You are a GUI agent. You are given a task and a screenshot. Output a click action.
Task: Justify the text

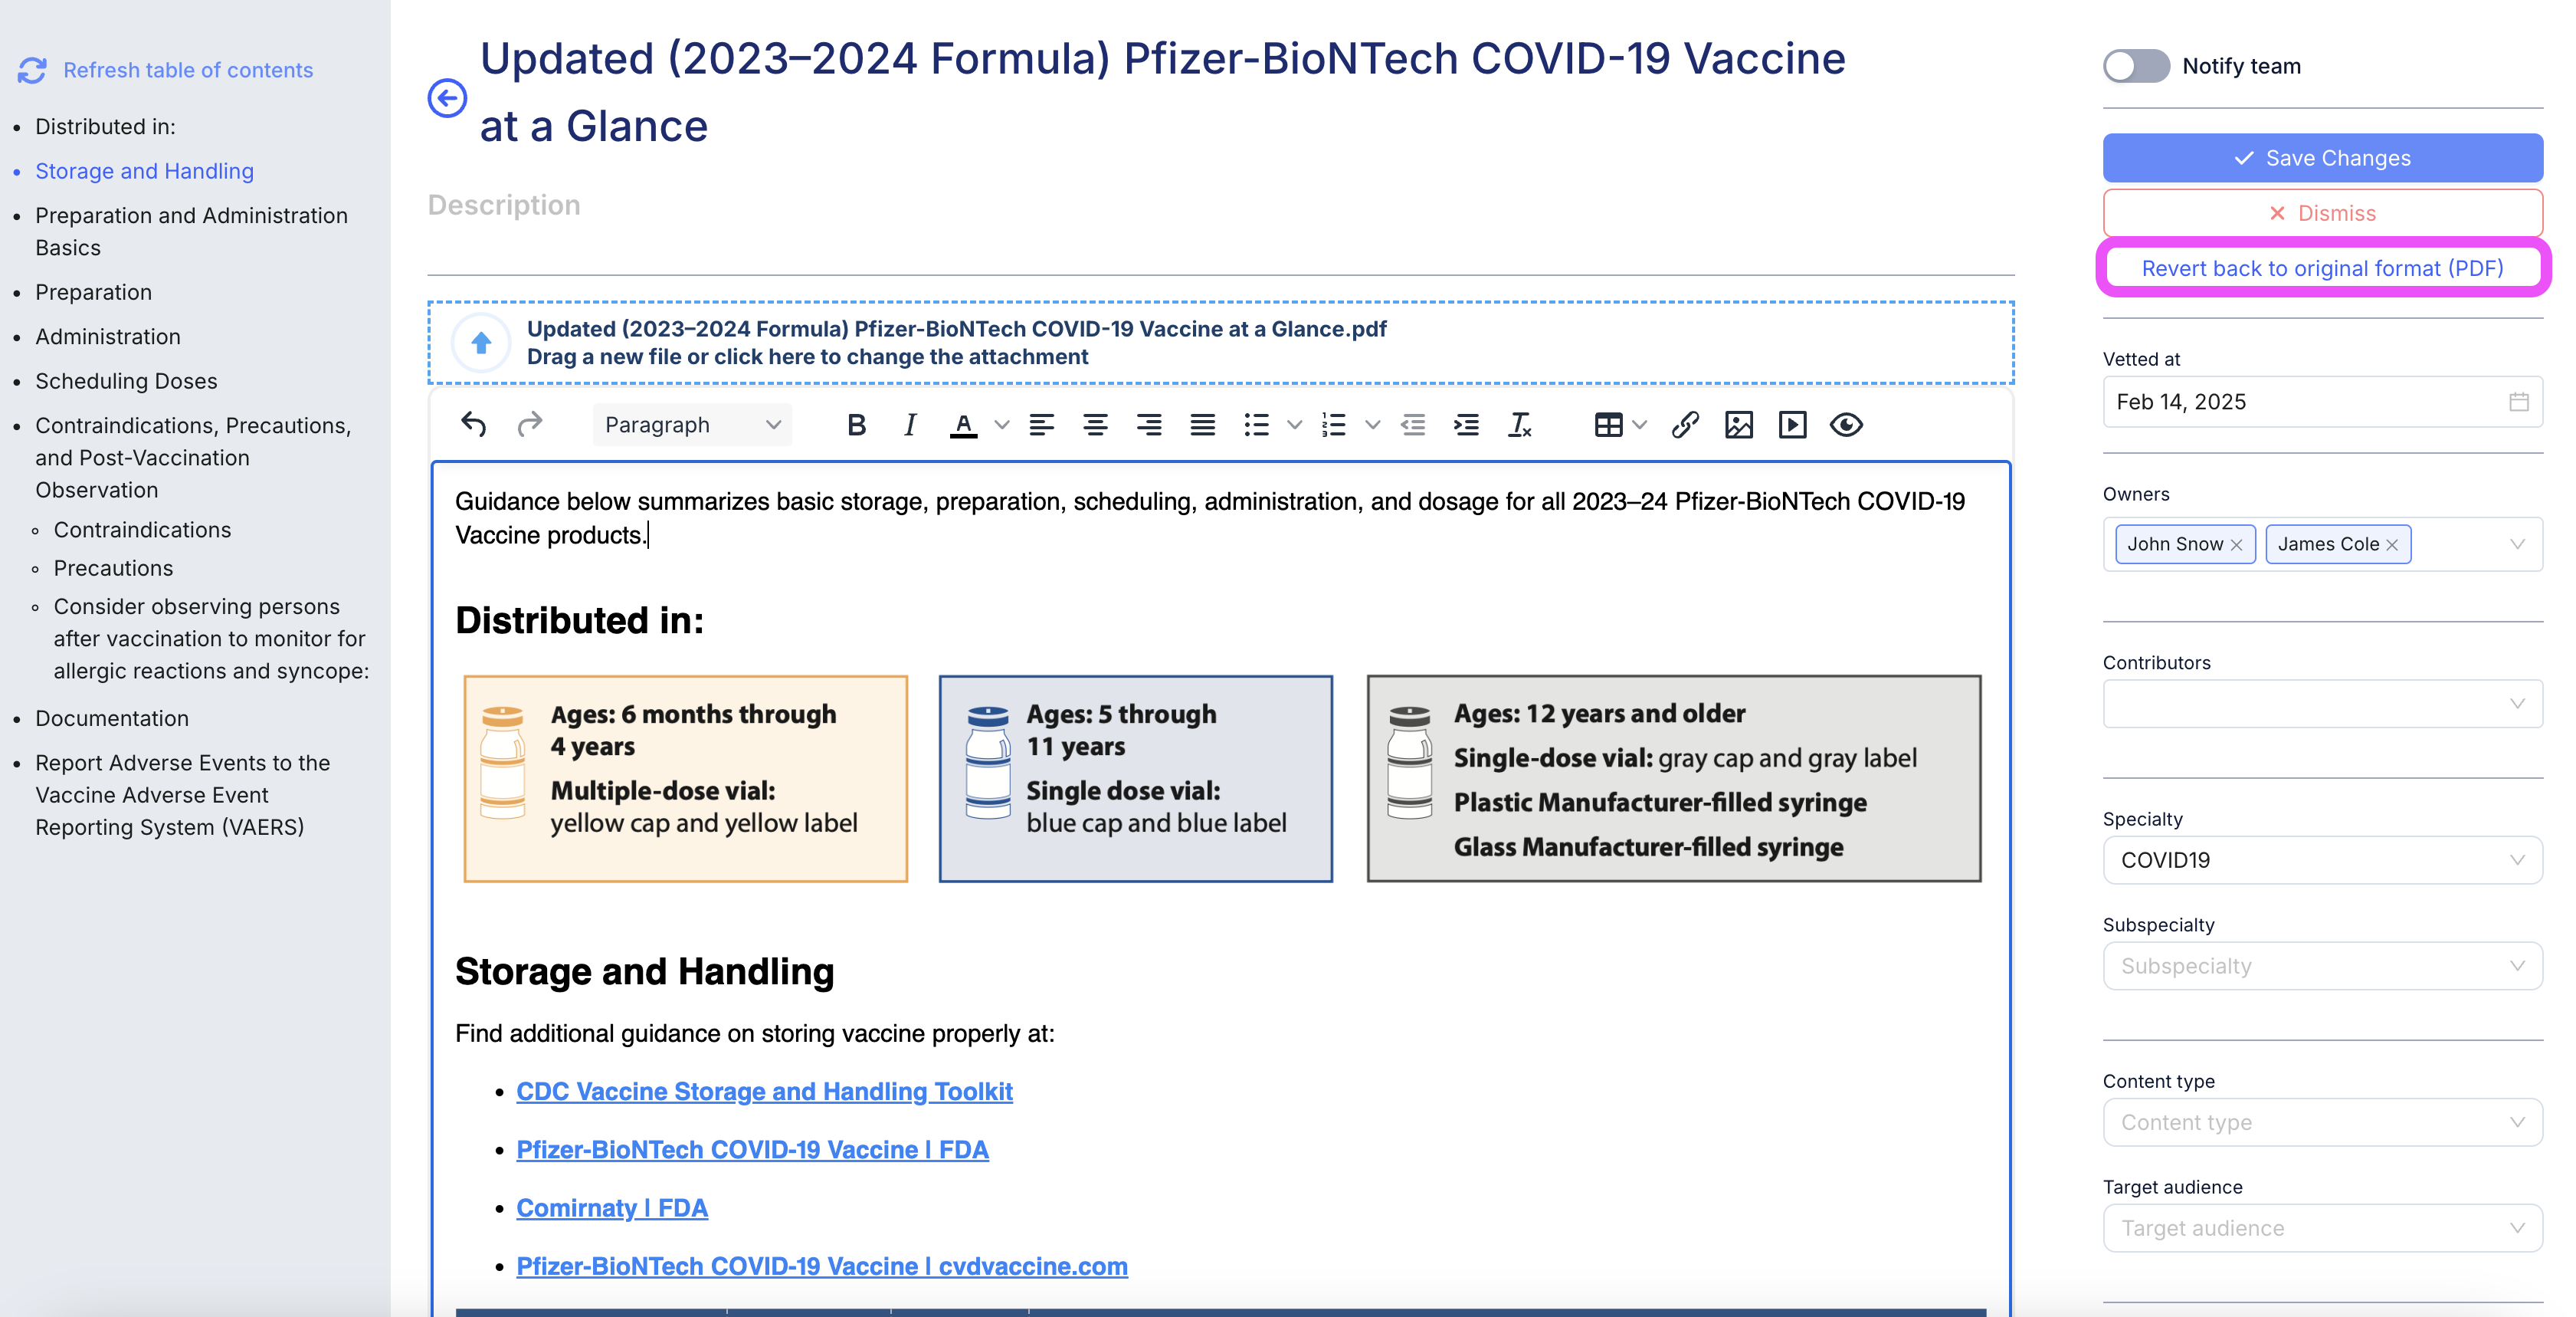click(1202, 425)
